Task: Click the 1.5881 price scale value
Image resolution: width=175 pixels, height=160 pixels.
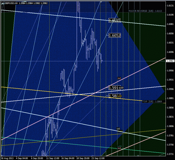Action: (x=170, y=98)
